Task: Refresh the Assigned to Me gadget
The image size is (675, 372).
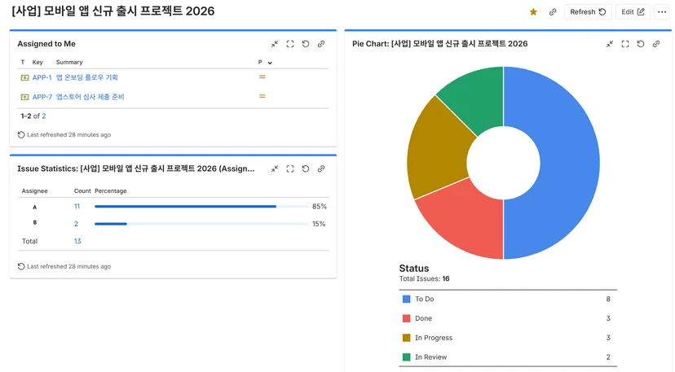Action: (306, 44)
